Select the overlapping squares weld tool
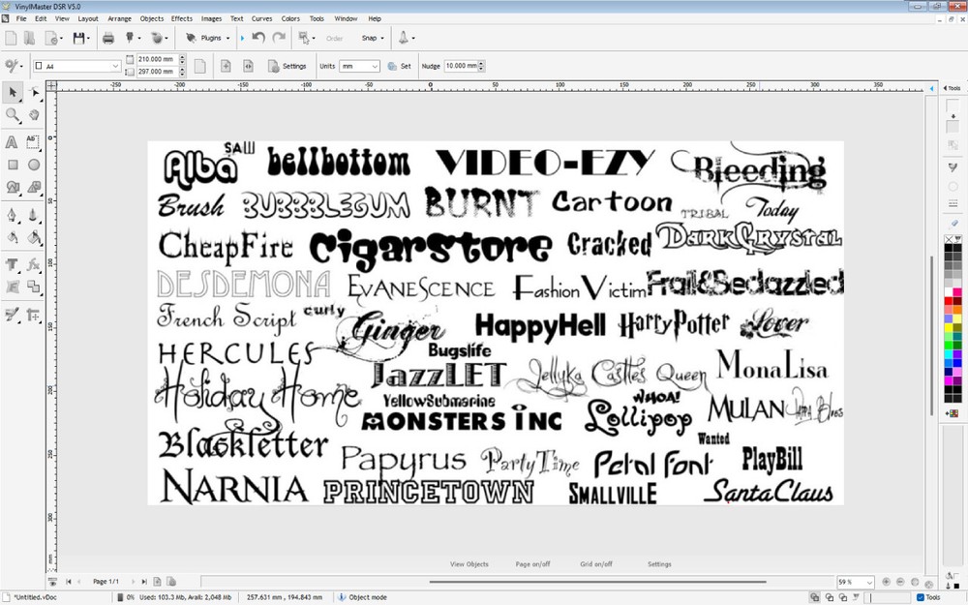This screenshot has width=968, height=605. coord(33,287)
